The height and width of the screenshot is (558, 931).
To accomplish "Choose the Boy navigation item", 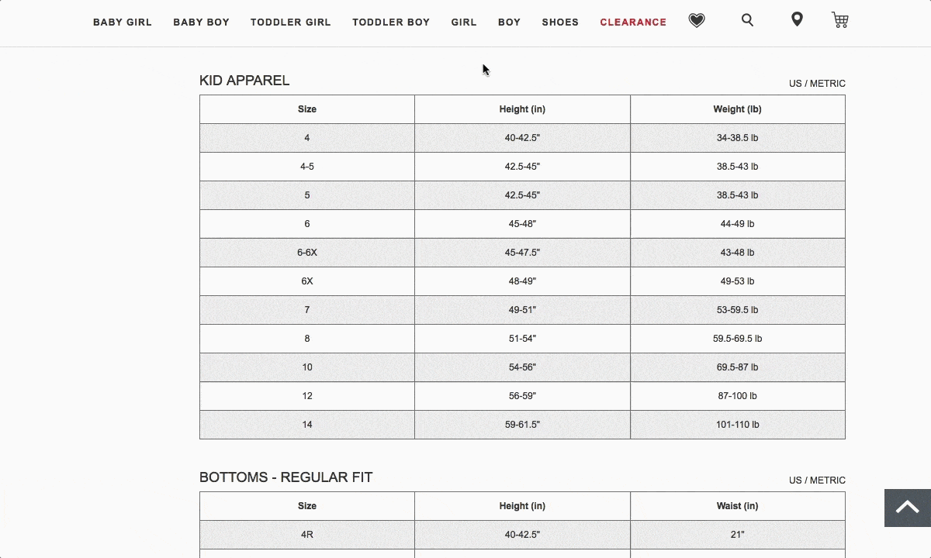I will pos(509,22).
